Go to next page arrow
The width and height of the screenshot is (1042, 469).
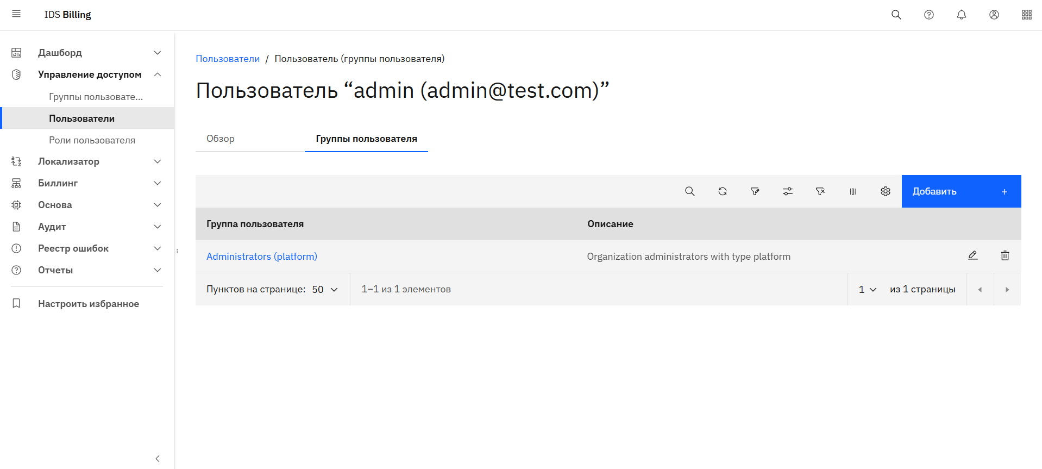(1007, 290)
